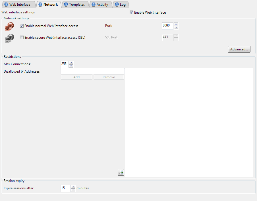The width and height of the screenshot is (257, 201).
Task: Enable secure Web Interface access (SSL)
Action: pos(22,38)
